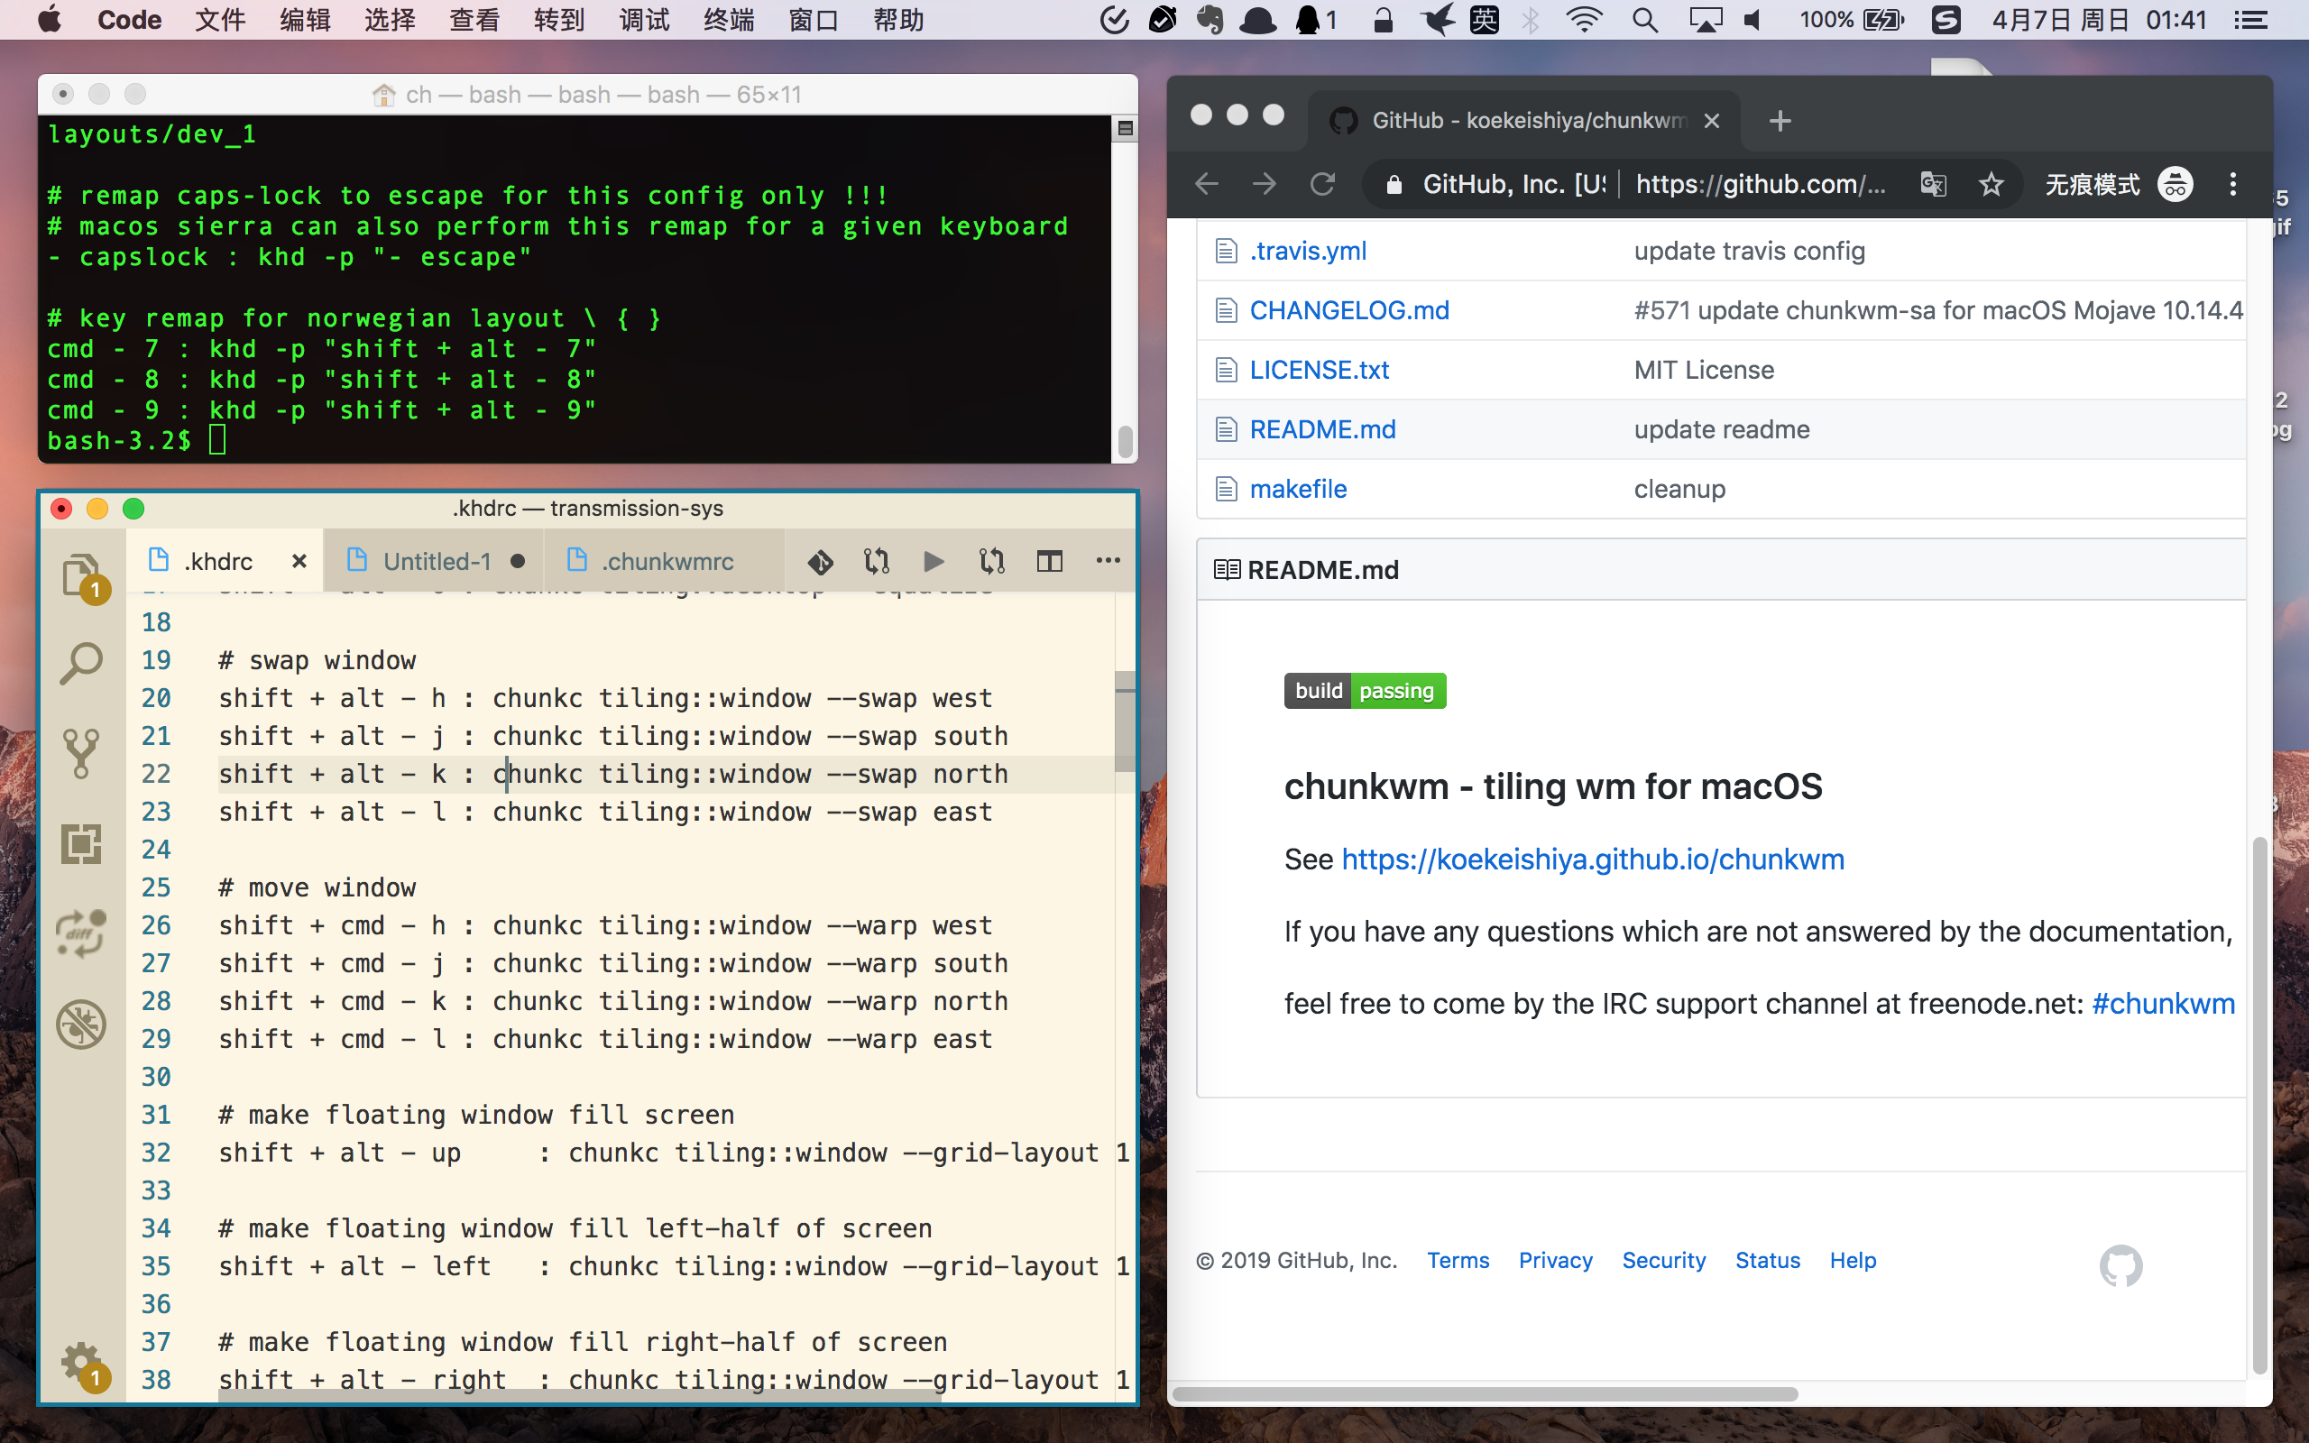2309x1443 pixels.
Task: Click the Split Editor icon in toolbar
Action: click(x=1049, y=562)
